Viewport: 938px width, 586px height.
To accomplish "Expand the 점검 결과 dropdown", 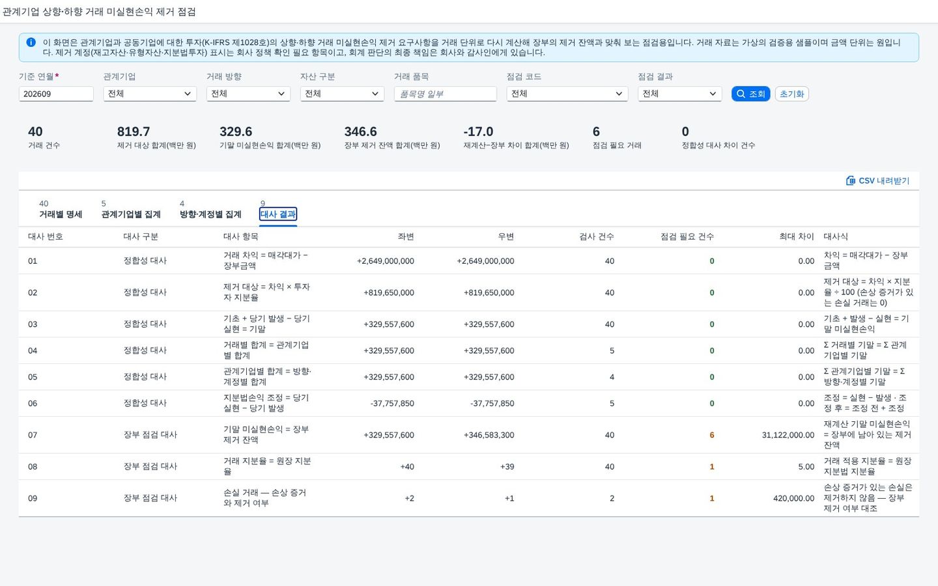I will [680, 94].
